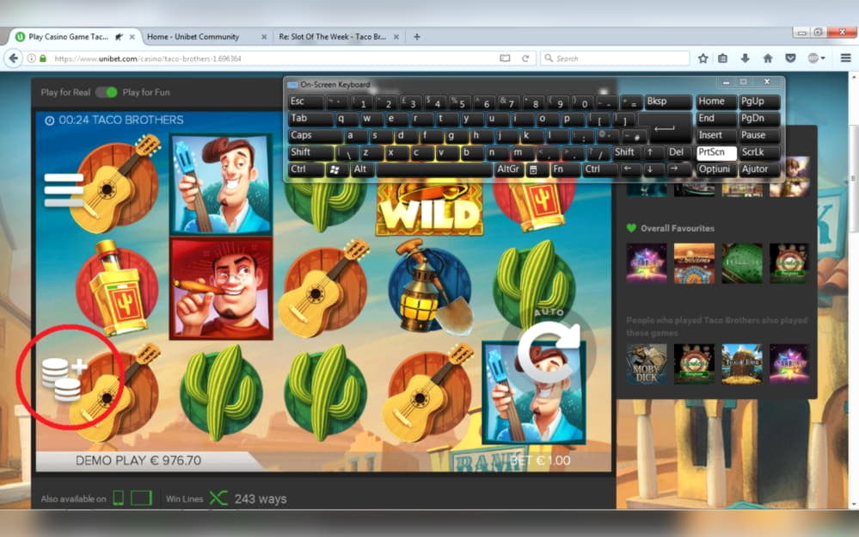Spin the reels with the circular arrow

549,351
